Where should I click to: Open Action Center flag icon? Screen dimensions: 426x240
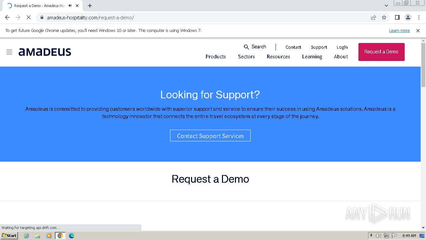[x=394, y=236]
